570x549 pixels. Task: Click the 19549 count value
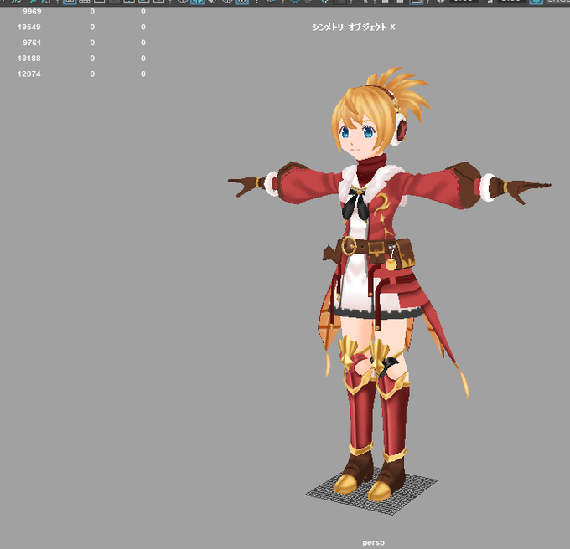click(x=29, y=28)
